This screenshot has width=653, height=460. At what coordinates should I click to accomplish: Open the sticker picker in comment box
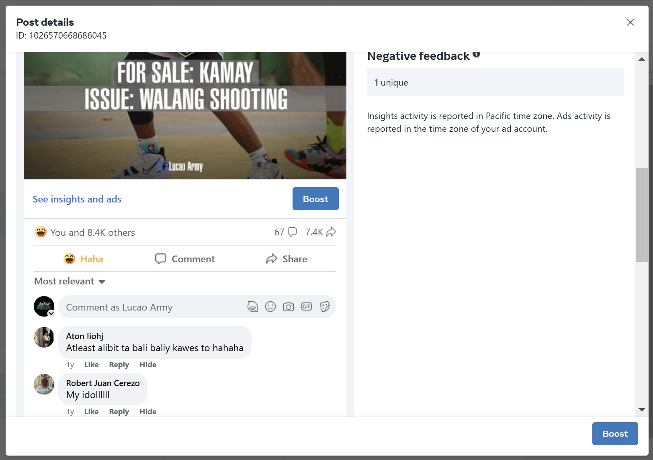tap(325, 307)
